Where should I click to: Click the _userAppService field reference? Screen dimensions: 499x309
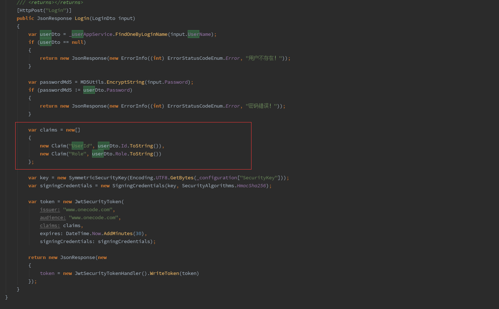click(91, 34)
